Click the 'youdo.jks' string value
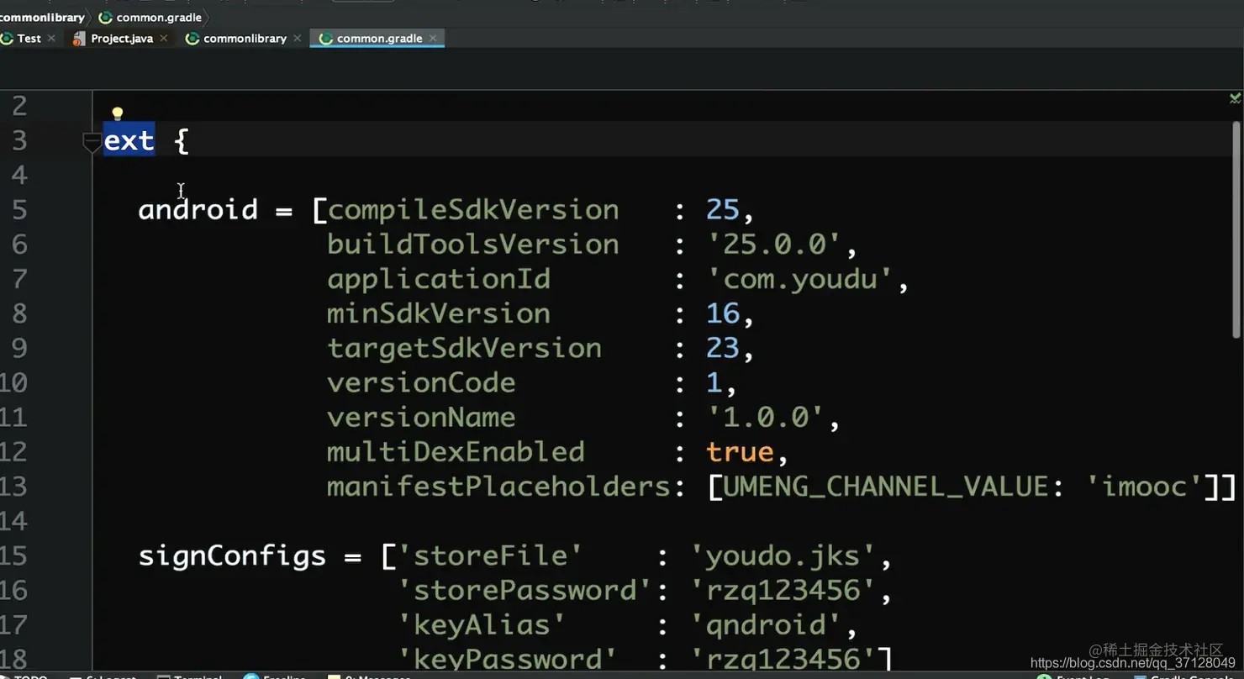 coord(782,555)
